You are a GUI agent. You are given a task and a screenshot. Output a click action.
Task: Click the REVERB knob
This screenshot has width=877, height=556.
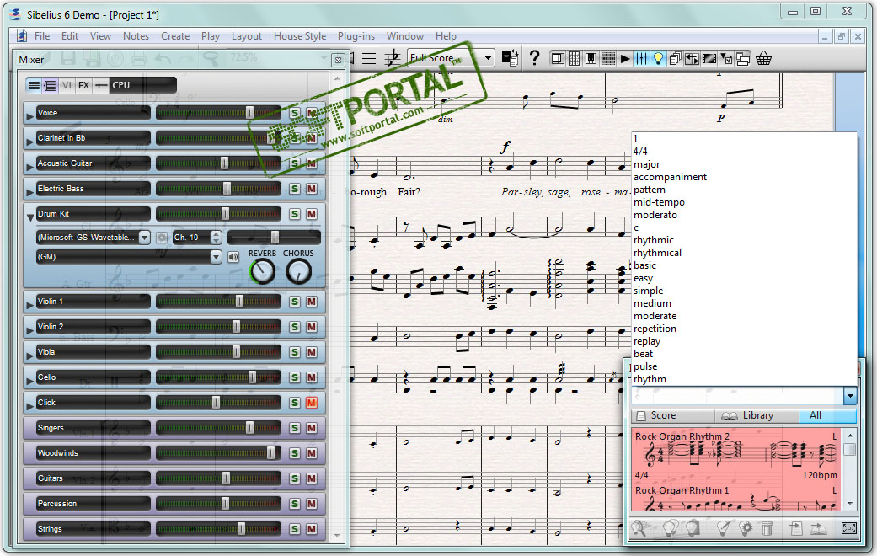click(262, 271)
